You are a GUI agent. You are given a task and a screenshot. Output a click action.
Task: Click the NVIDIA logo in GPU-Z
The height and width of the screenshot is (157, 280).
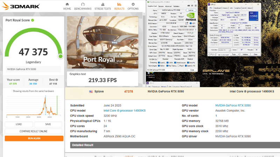(191, 17)
